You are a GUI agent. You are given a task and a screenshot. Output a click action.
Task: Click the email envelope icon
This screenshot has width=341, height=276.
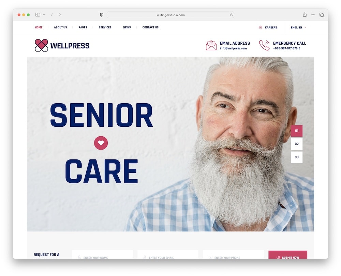(211, 45)
